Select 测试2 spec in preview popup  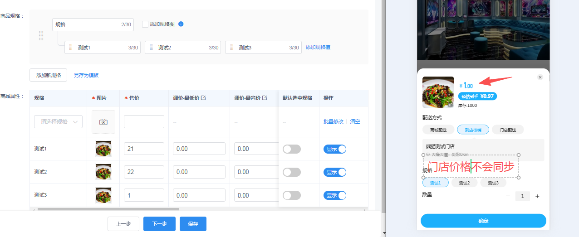(x=467, y=183)
